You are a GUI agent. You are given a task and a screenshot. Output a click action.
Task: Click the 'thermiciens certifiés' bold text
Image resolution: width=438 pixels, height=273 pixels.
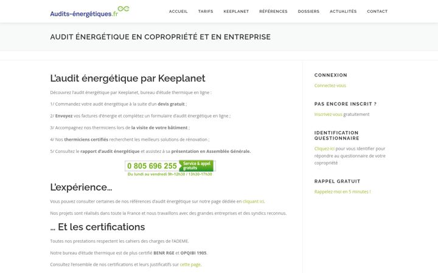click(x=86, y=140)
